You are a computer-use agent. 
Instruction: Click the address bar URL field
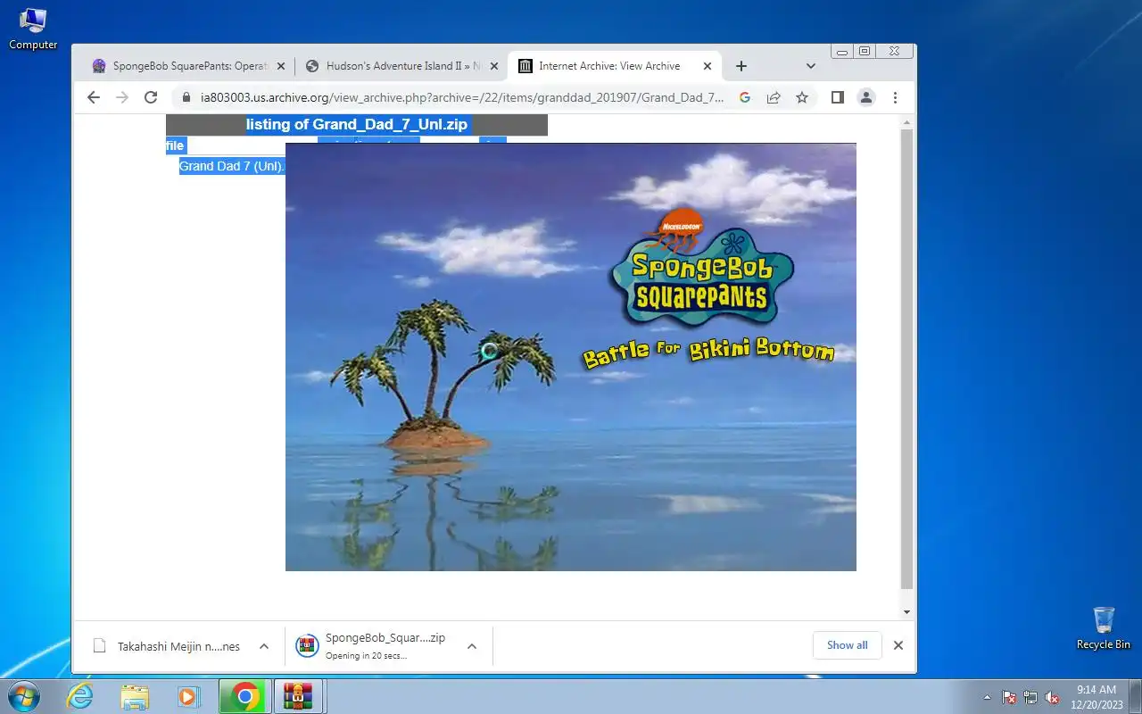(x=462, y=97)
